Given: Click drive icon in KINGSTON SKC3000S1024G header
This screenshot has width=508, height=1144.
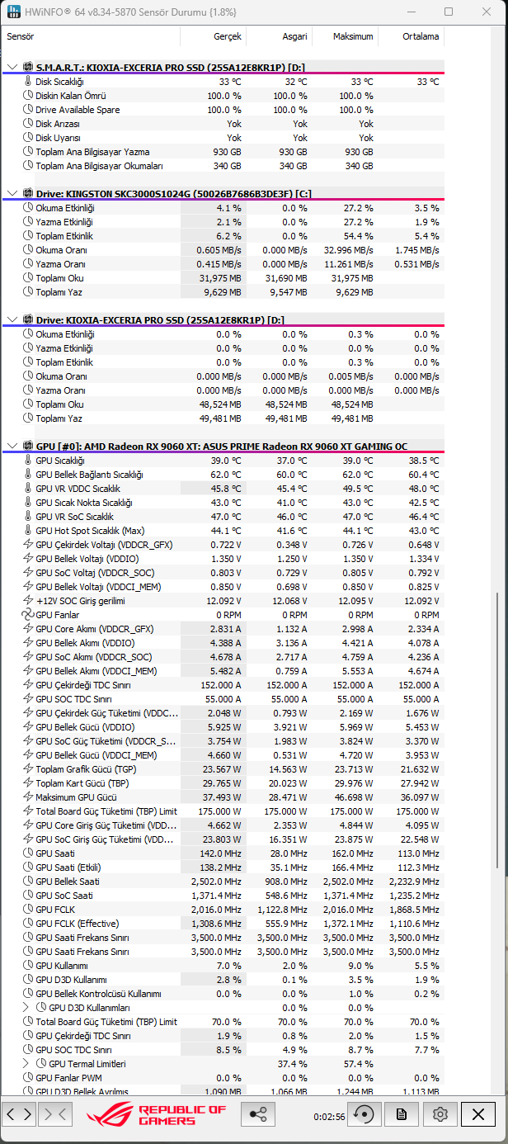Looking at the screenshot, I should tap(27, 193).
